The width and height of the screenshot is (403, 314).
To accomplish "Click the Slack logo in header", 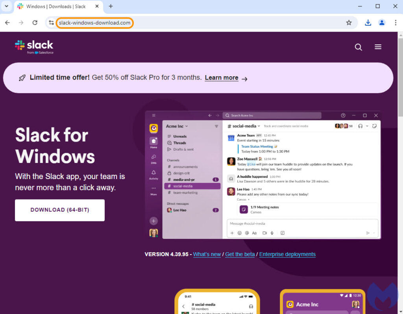I will pos(34,47).
